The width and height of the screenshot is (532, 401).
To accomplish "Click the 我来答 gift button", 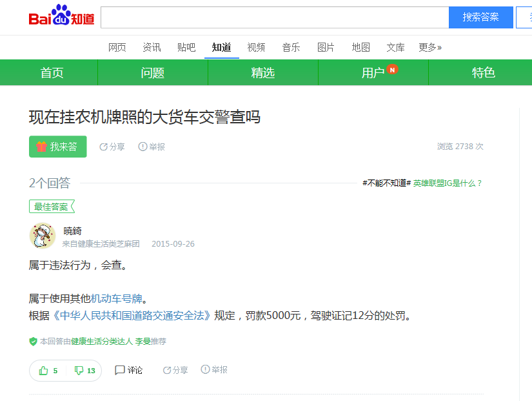I will [x=57, y=147].
